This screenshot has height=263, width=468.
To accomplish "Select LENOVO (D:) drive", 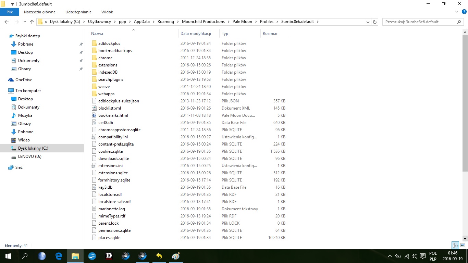I will [30, 156].
